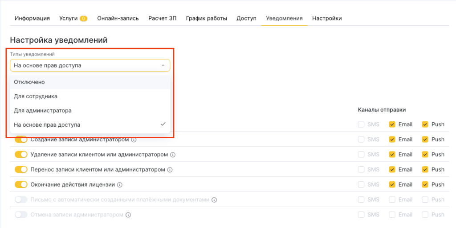The image size is (456, 228).
Task: Choose Для сотрудника option from dropdown
Action: click(x=36, y=96)
